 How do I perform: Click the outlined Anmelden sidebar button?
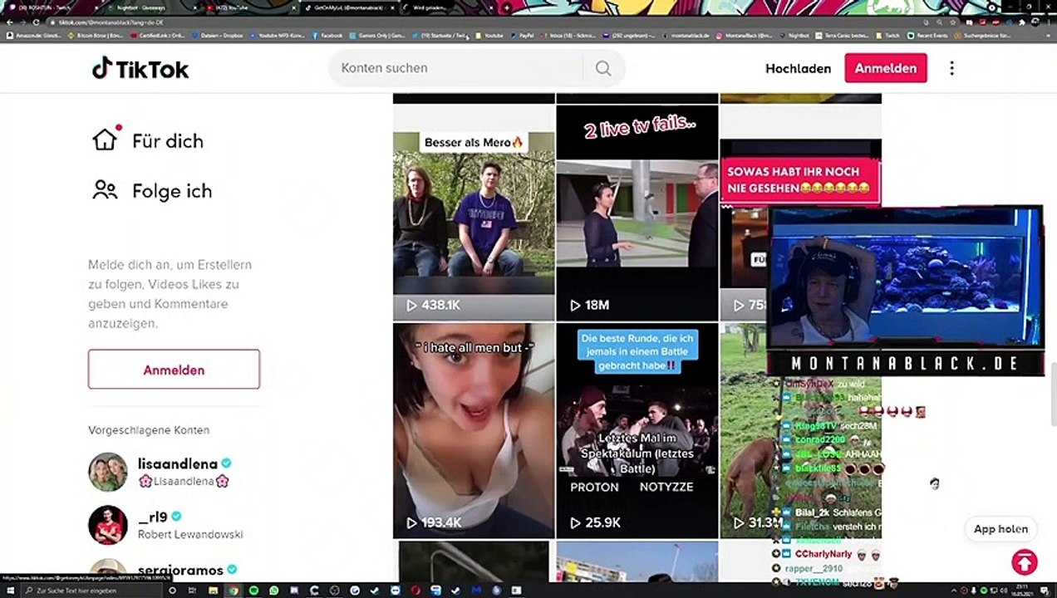[174, 370]
